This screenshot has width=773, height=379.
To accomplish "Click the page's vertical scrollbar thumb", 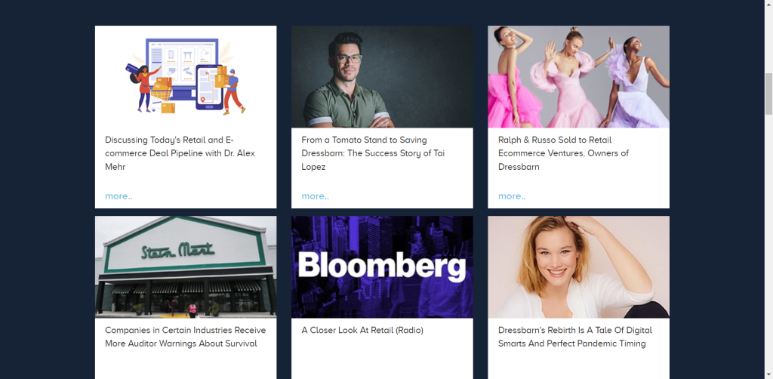I will 768,94.
